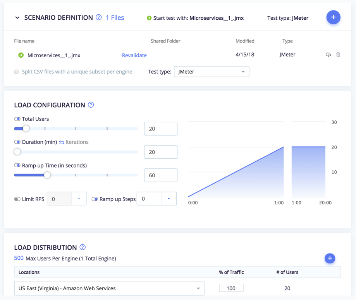
Task: Click the Type column header
Action: [x=287, y=41]
